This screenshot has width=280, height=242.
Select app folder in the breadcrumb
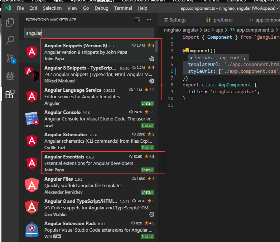219,30
